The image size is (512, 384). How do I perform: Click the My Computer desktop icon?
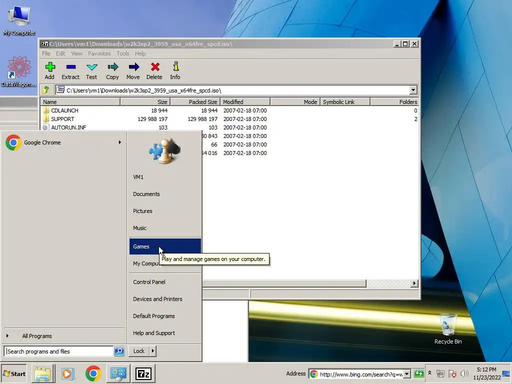(19, 20)
